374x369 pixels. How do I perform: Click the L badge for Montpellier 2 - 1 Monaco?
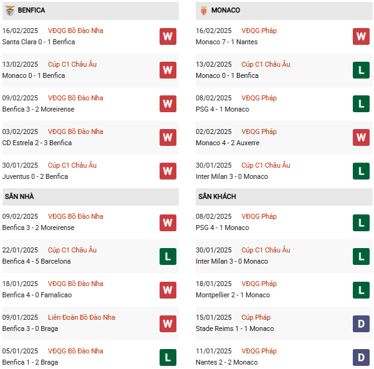(361, 289)
